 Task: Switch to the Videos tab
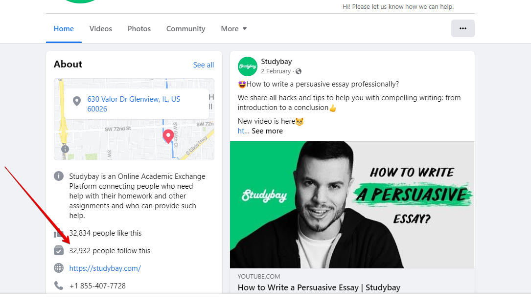(x=101, y=29)
